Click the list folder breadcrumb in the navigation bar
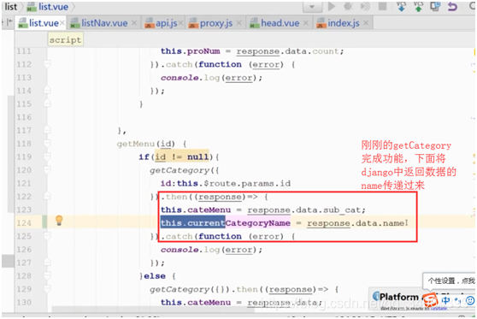The width and height of the screenshot is (477, 319). tap(11, 6)
